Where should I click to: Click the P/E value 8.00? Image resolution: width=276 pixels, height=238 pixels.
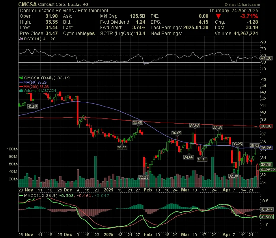coord(203,16)
